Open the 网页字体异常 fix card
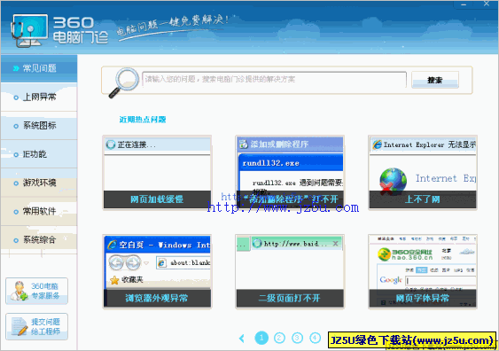 coord(423,271)
